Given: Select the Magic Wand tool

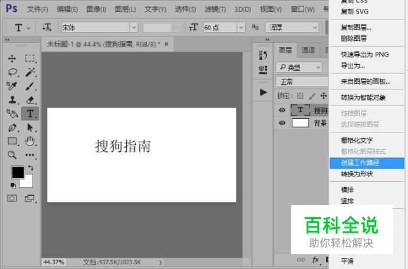Looking at the screenshot, I should click(30, 72).
